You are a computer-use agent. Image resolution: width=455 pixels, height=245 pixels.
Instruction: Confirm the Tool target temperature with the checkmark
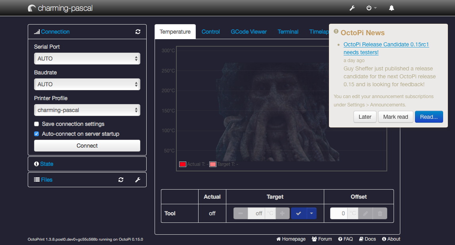298,213
